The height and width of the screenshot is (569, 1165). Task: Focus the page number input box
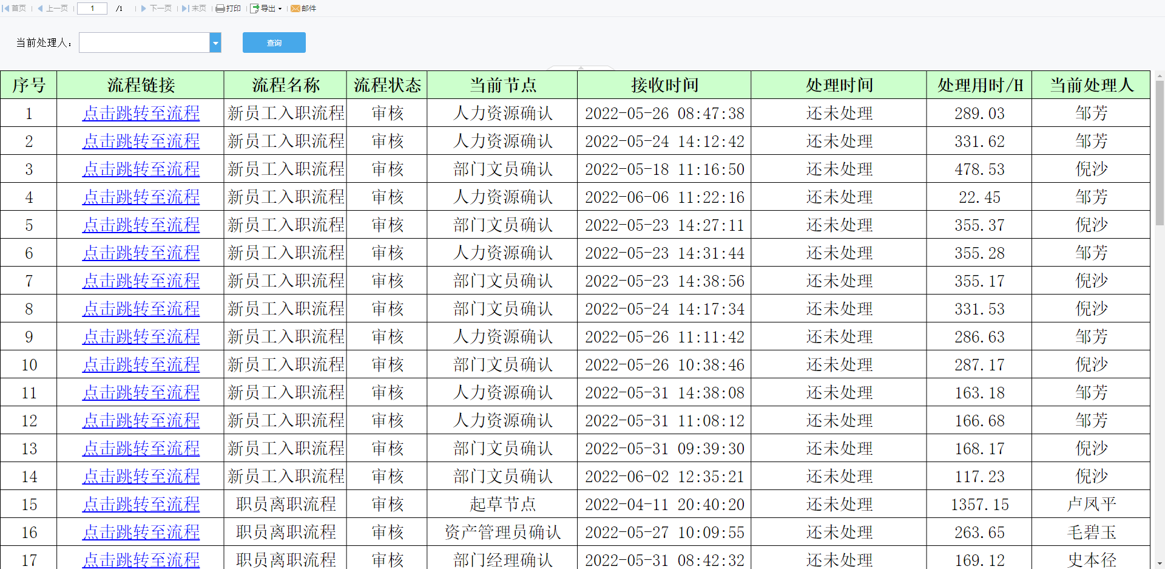coord(92,9)
